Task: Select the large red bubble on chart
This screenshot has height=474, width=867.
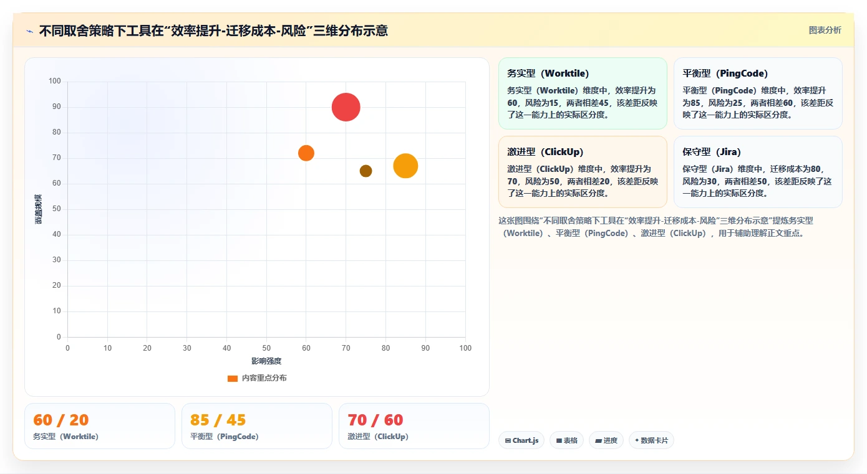Action: [346, 107]
